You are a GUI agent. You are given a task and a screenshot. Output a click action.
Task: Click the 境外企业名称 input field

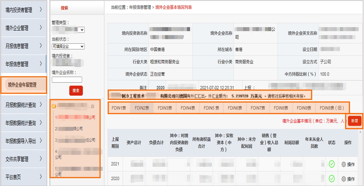point(67,80)
